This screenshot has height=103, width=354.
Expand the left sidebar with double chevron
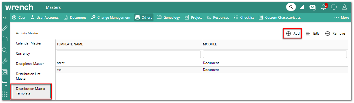(x=5, y=18)
